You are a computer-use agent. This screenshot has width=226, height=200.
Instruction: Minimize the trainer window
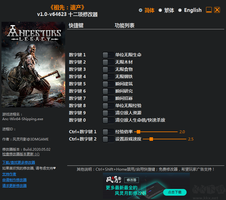209,10
